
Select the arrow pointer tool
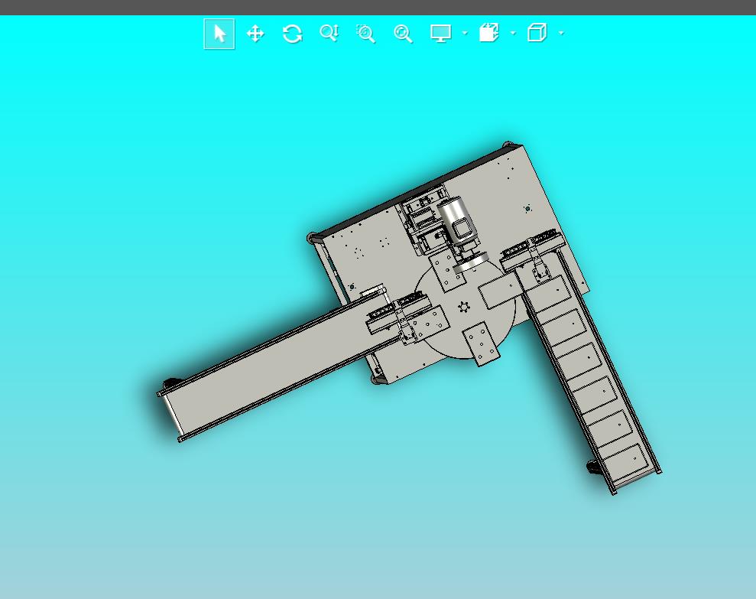(x=219, y=34)
